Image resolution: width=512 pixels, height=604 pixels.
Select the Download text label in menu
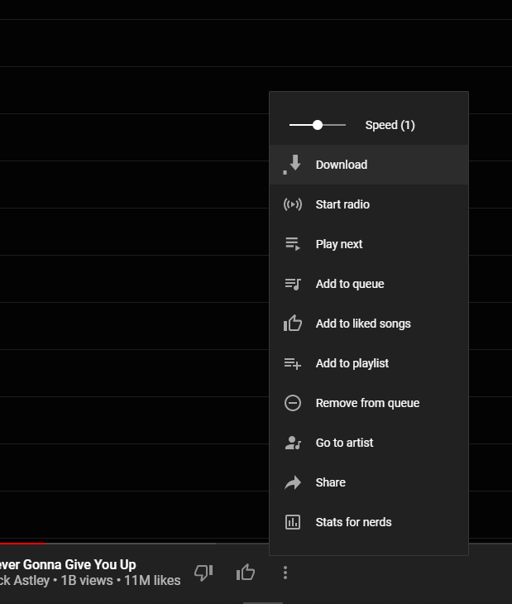click(x=342, y=165)
